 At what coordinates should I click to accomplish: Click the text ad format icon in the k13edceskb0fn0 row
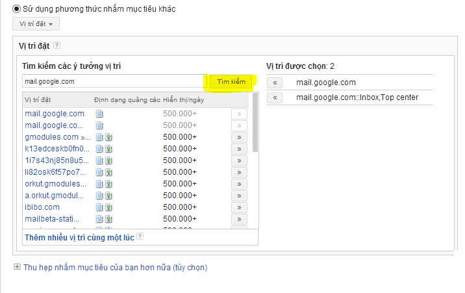click(99, 149)
